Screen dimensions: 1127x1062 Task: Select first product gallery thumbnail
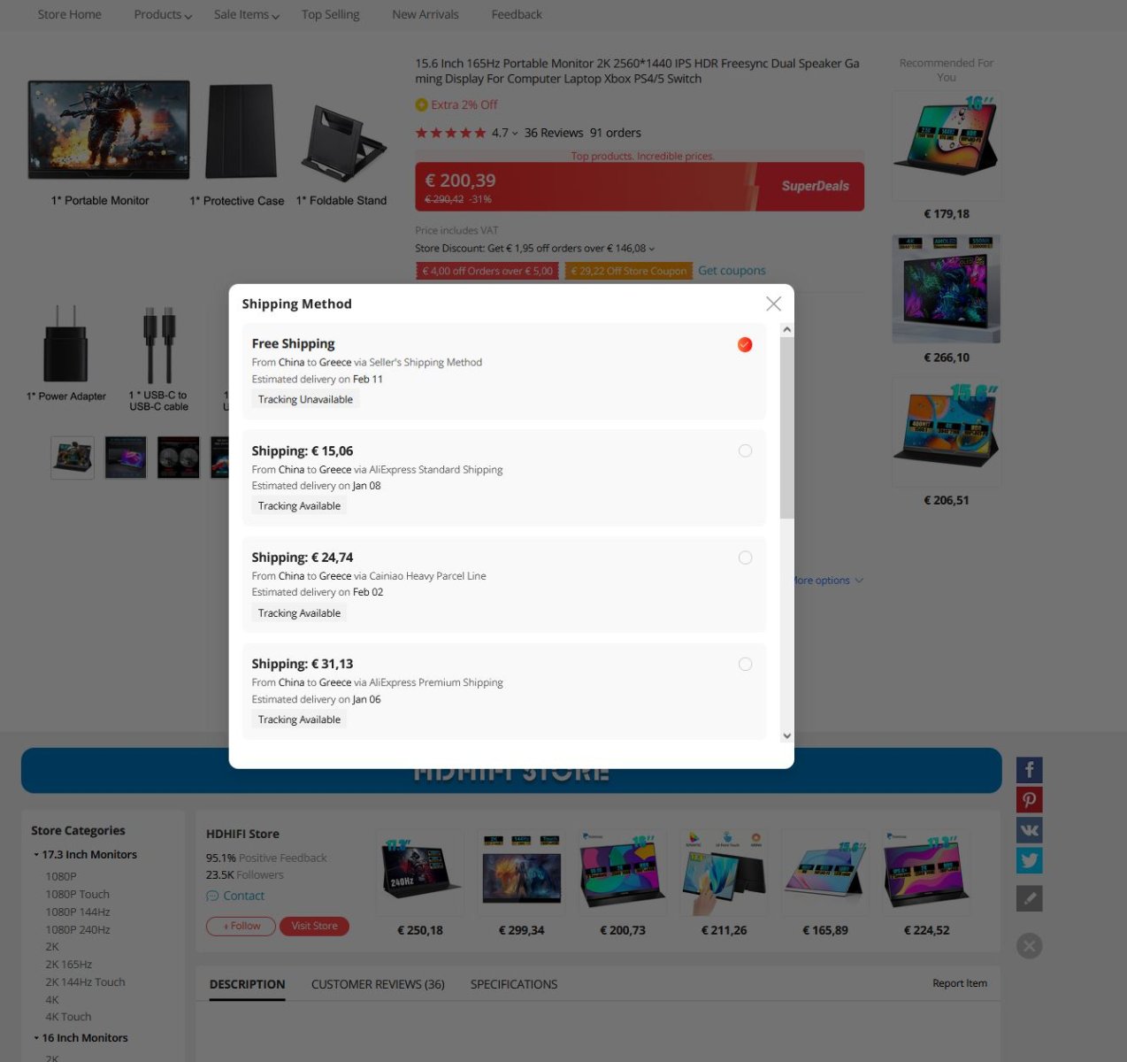[x=73, y=458]
